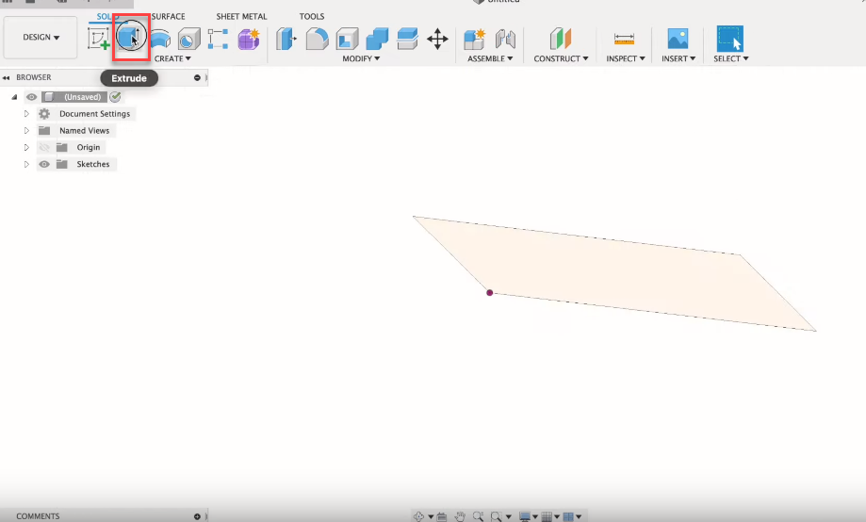Viewport: 866px width, 522px height.
Task: Click the Orbit navigation icon
Action: click(418, 516)
